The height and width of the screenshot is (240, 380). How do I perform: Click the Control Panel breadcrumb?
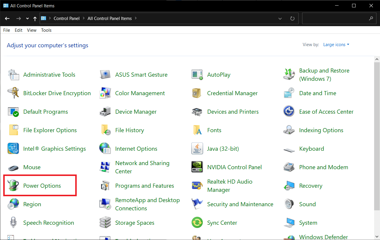coord(67,19)
